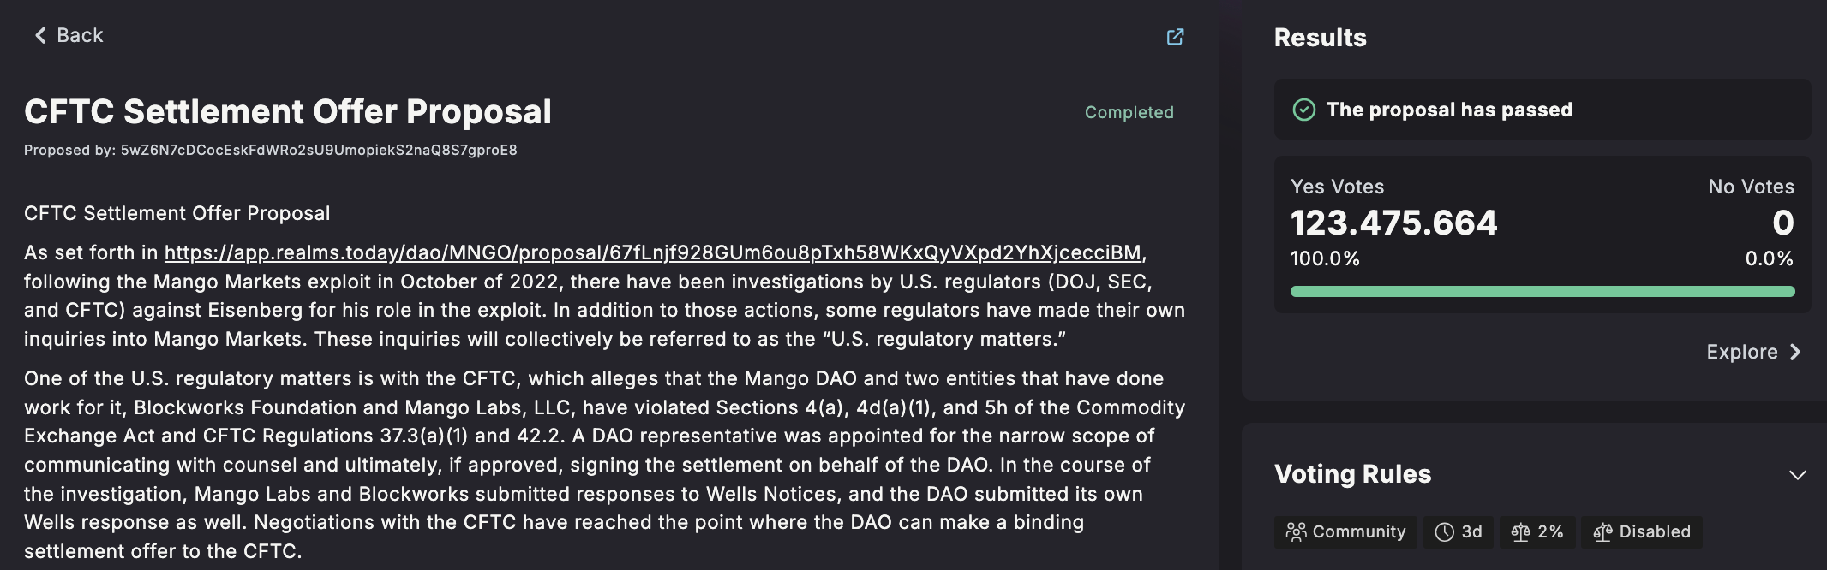Image resolution: width=1827 pixels, height=570 pixels.
Task: Click the green Yes votes progress bar
Action: (1542, 292)
